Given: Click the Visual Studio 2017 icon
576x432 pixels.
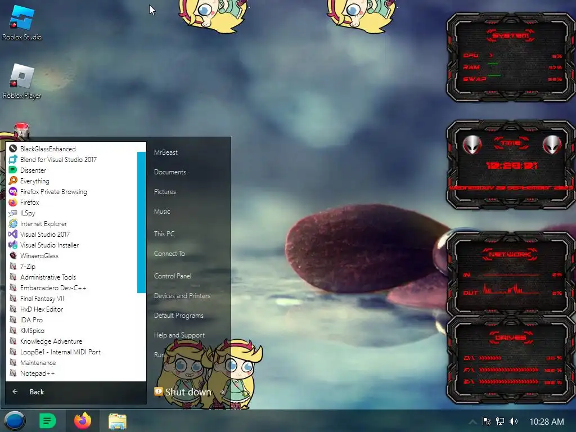Looking at the screenshot, I should [13, 234].
